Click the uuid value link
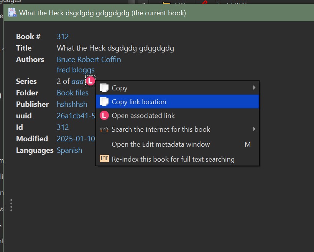The width and height of the screenshot is (314, 252). [x=76, y=116]
